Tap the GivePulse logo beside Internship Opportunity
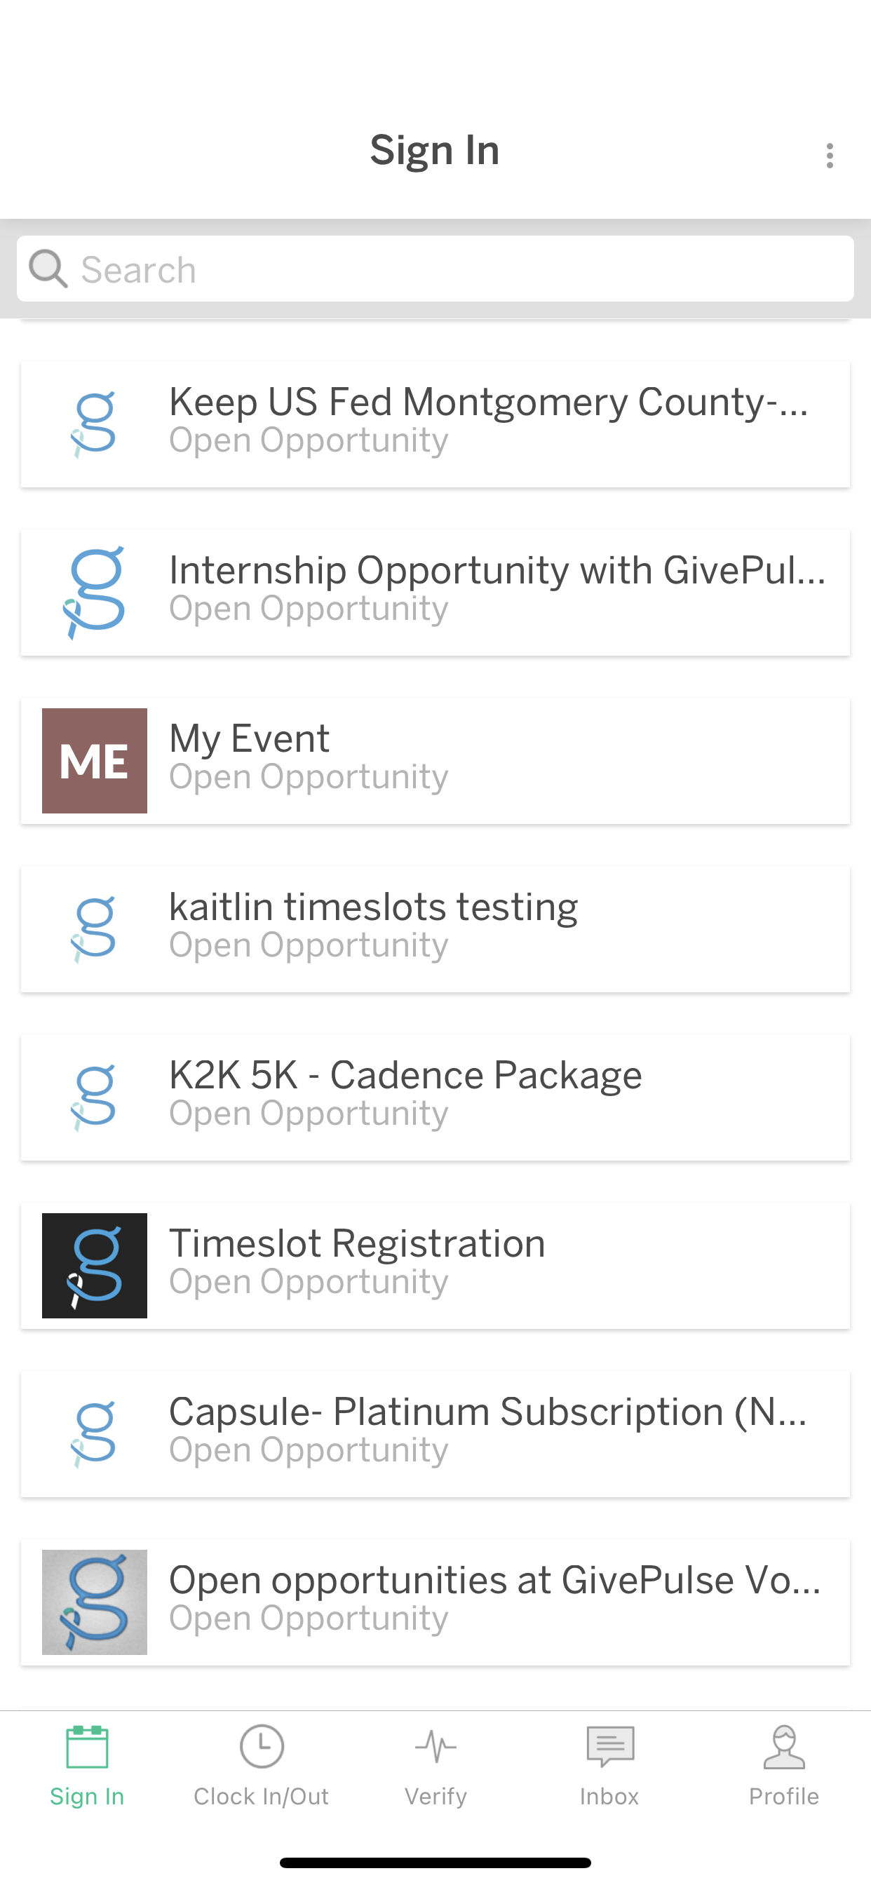871x1885 pixels. tap(95, 592)
